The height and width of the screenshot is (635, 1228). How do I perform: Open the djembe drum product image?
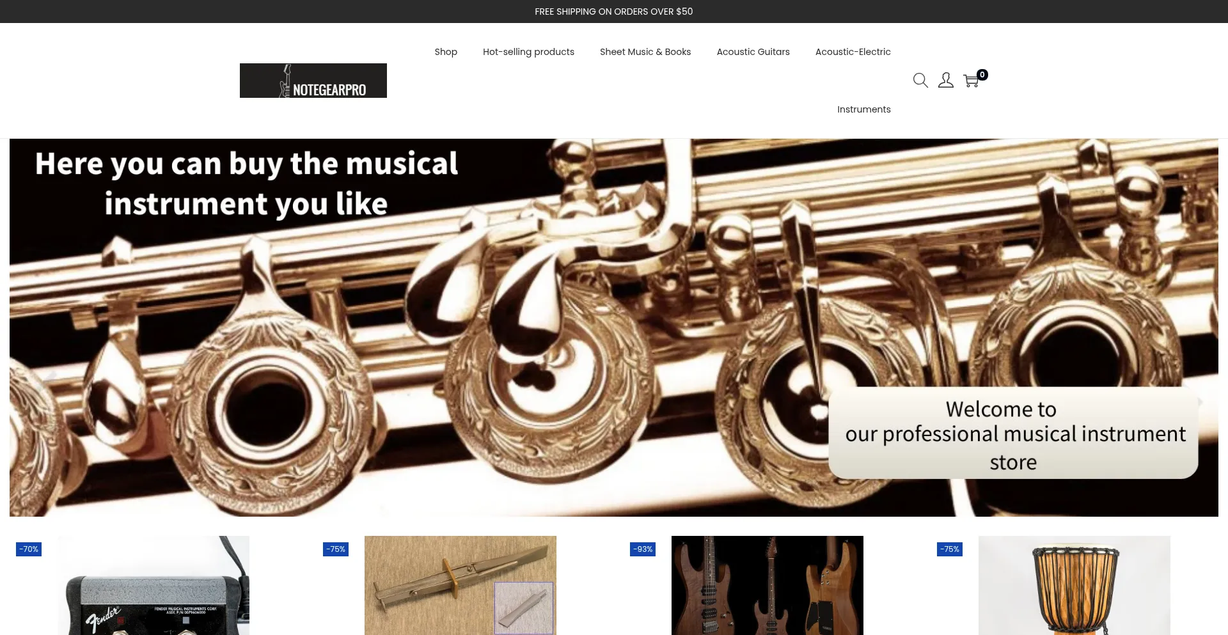click(1074, 585)
